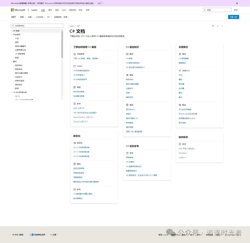Click the 参考 book icon in C# 语言参考 card
This screenshot has width=250, height=243.
point(127,153)
